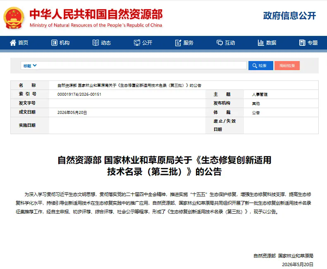Open the 互动 menu item
The height and width of the screenshot is (269, 327).
click(226, 42)
